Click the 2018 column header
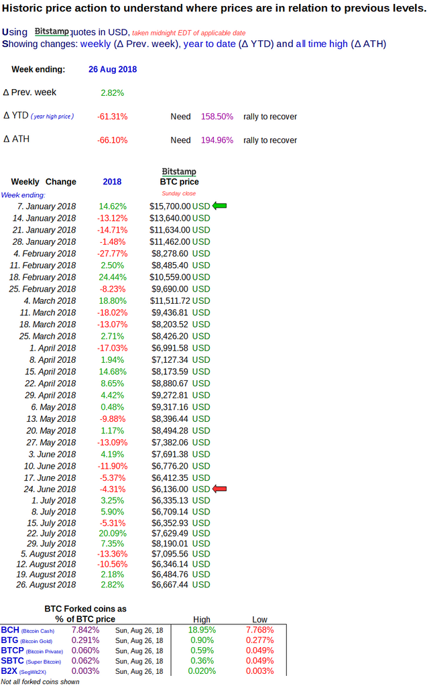The height and width of the screenshot is (690, 429). (112, 182)
